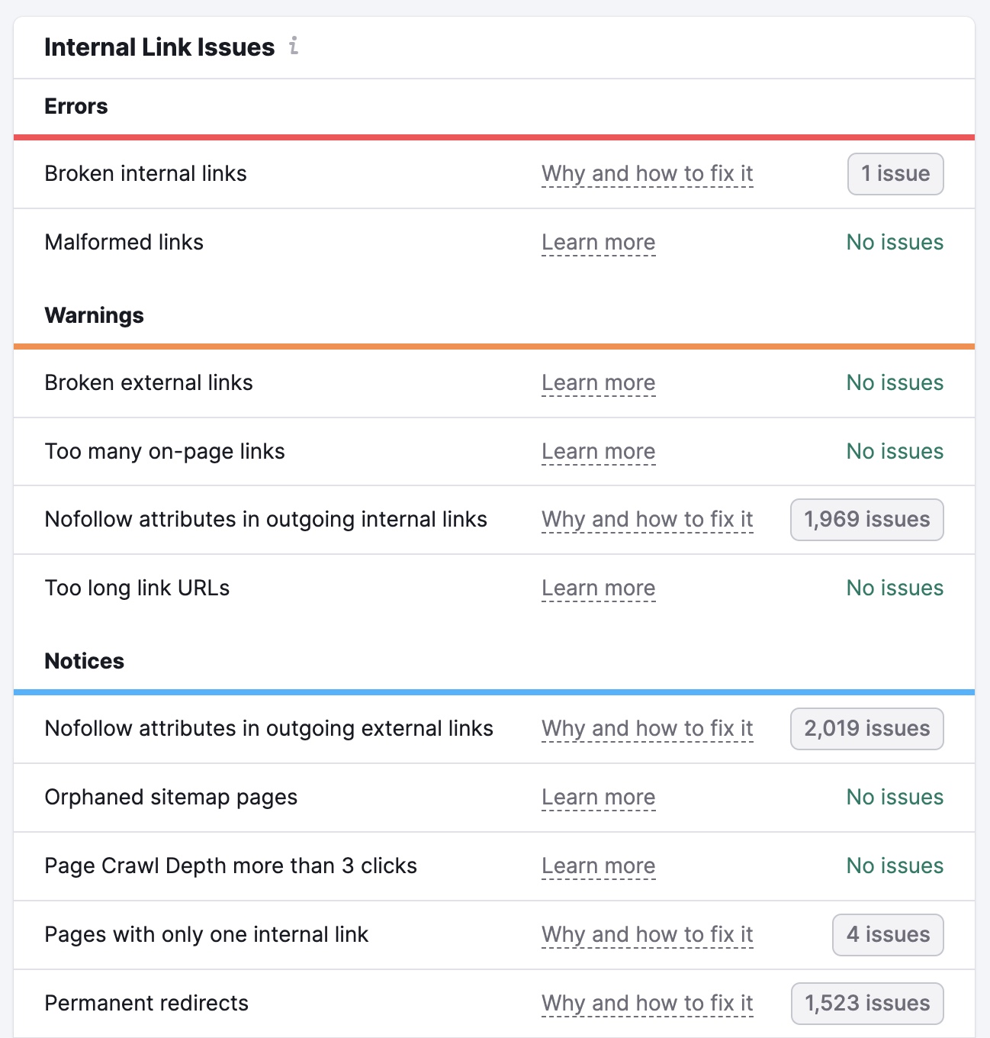Viewport: 990px width, 1038px height.
Task: Open Learn more for Too long link URLs
Action: 598,588
